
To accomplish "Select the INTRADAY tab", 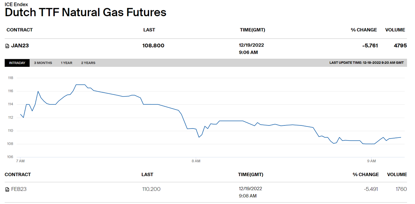I will pos(17,63).
